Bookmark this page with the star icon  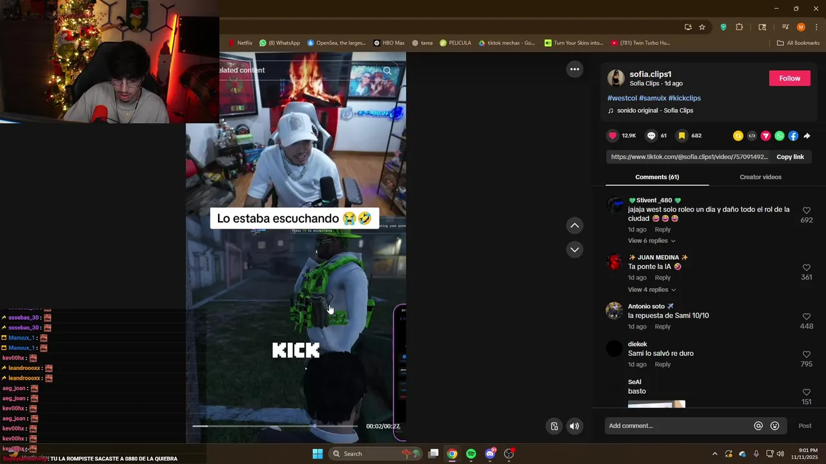702,27
